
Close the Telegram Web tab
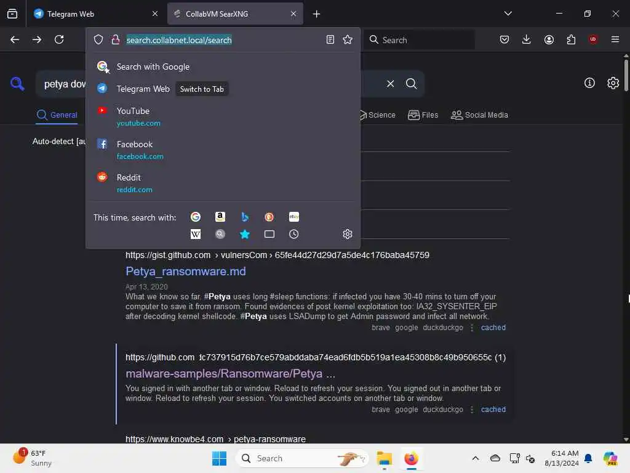click(155, 14)
